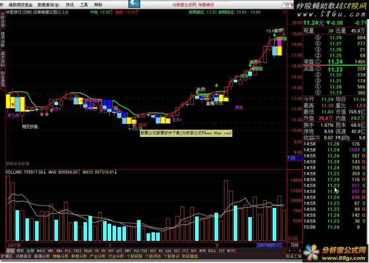Open the 扩展区 panel

click(7, 256)
